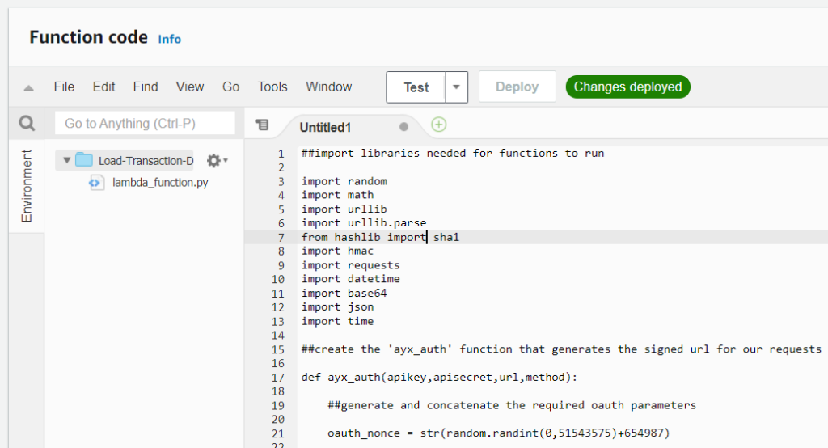The height and width of the screenshot is (448, 828).
Task: Open the tab list icon
Action: click(x=262, y=125)
